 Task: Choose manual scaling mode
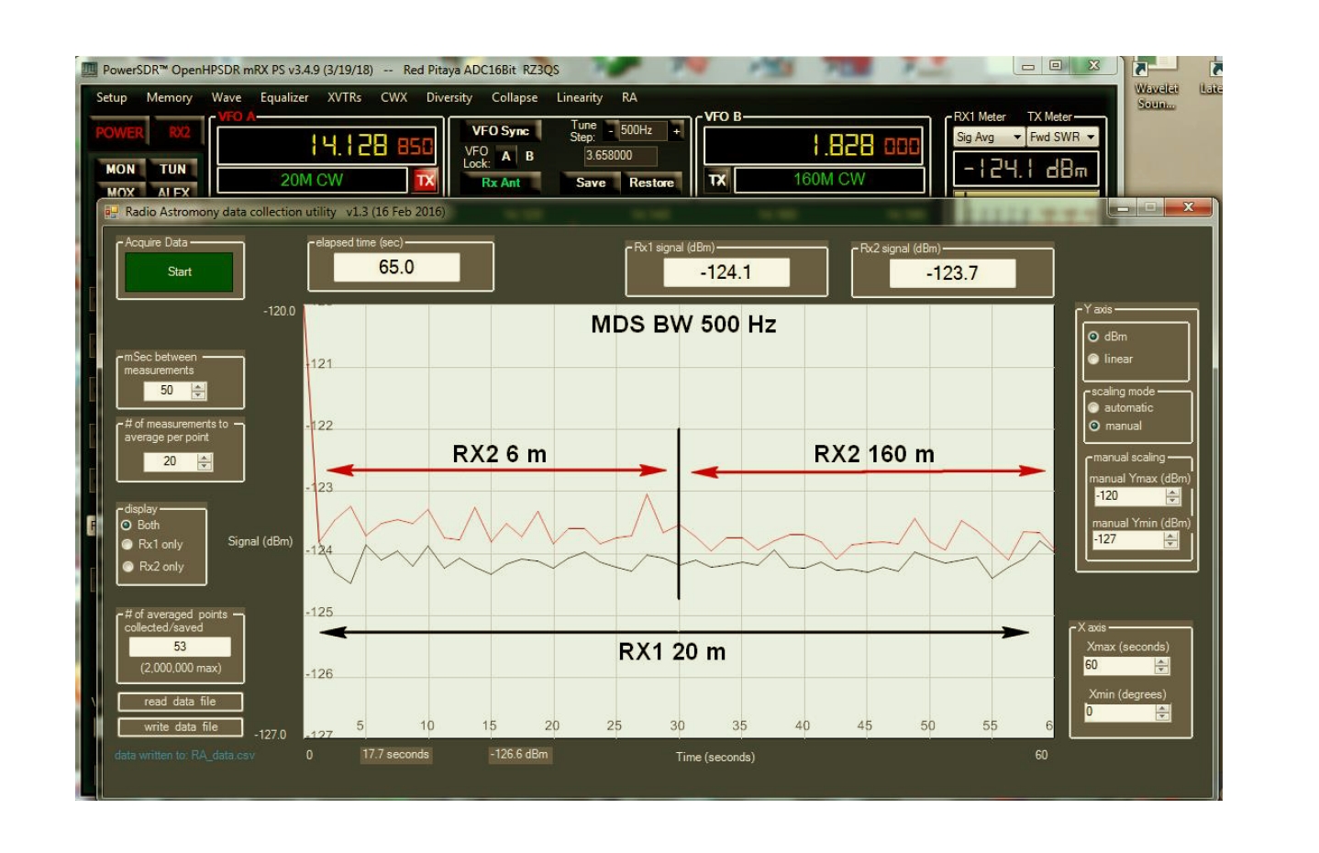[1114, 426]
